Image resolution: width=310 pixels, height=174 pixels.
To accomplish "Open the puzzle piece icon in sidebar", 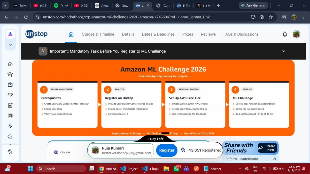I will (10, 136).
